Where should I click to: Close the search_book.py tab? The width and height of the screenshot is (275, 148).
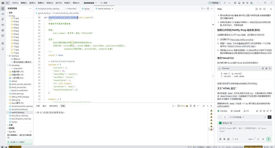point(112,8)
